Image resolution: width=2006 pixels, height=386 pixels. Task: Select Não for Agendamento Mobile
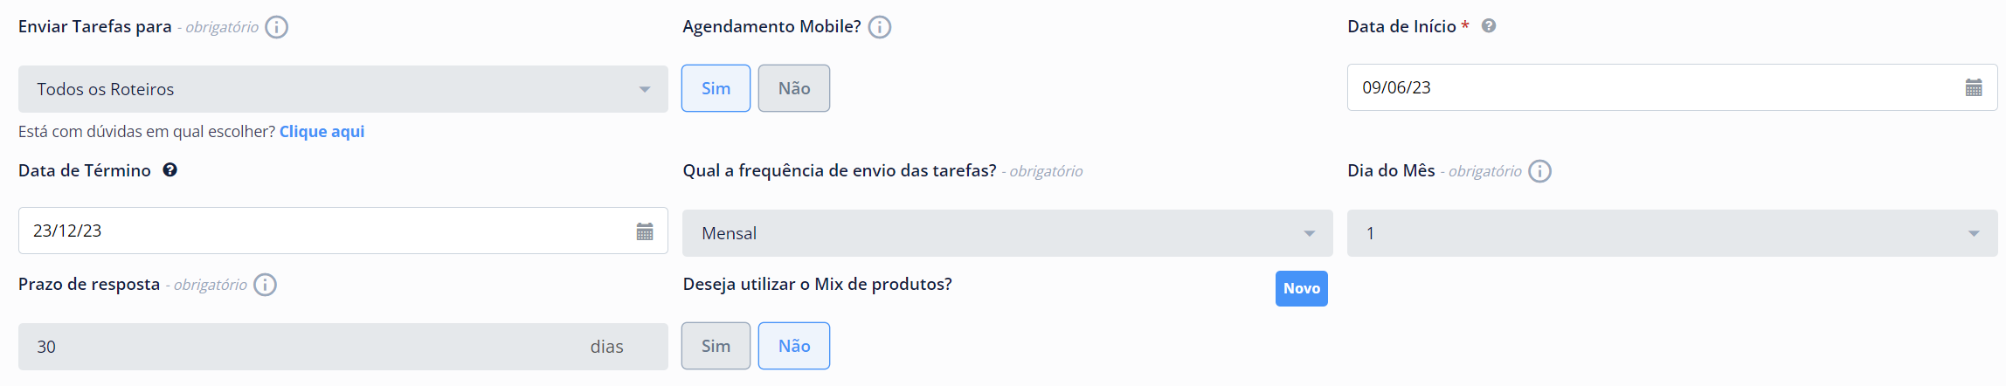tap(793, 88)
